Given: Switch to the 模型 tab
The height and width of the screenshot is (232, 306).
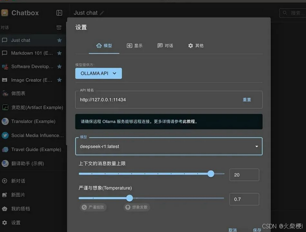Looking at the screenshot, I should point(104,46).
